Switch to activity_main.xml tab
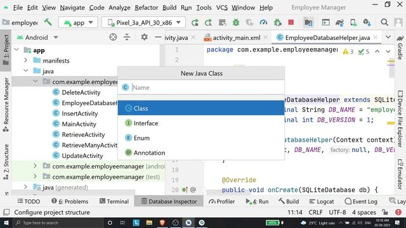This screenshot has height=228, width=406. click(236, 38)
